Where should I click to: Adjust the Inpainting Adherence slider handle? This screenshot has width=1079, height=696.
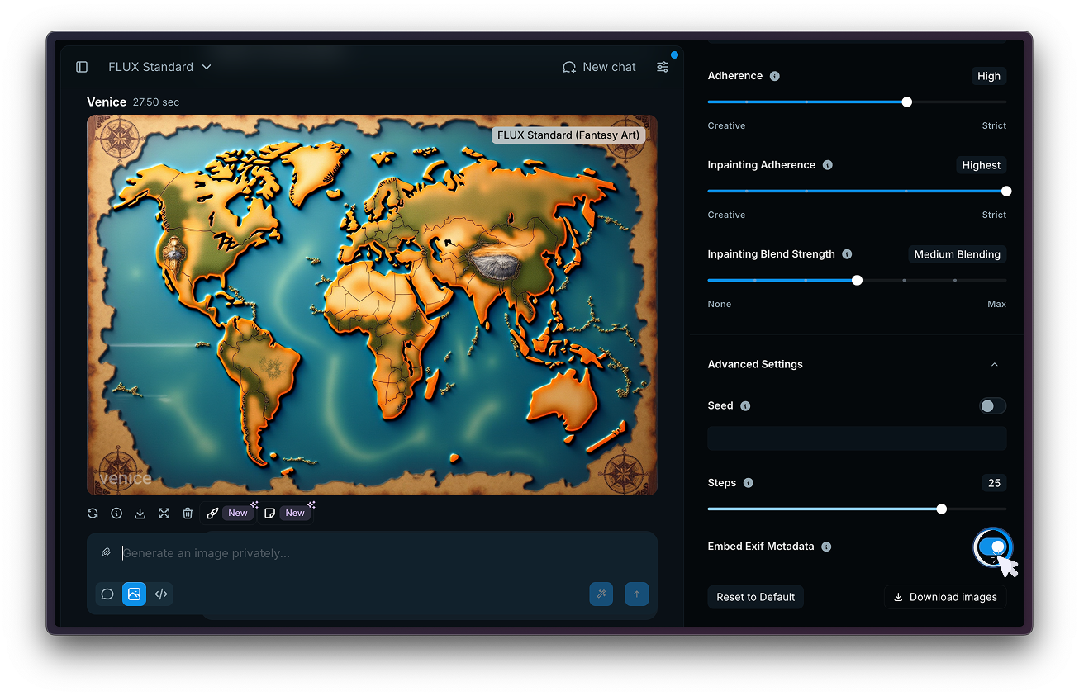pos(1006,192)
